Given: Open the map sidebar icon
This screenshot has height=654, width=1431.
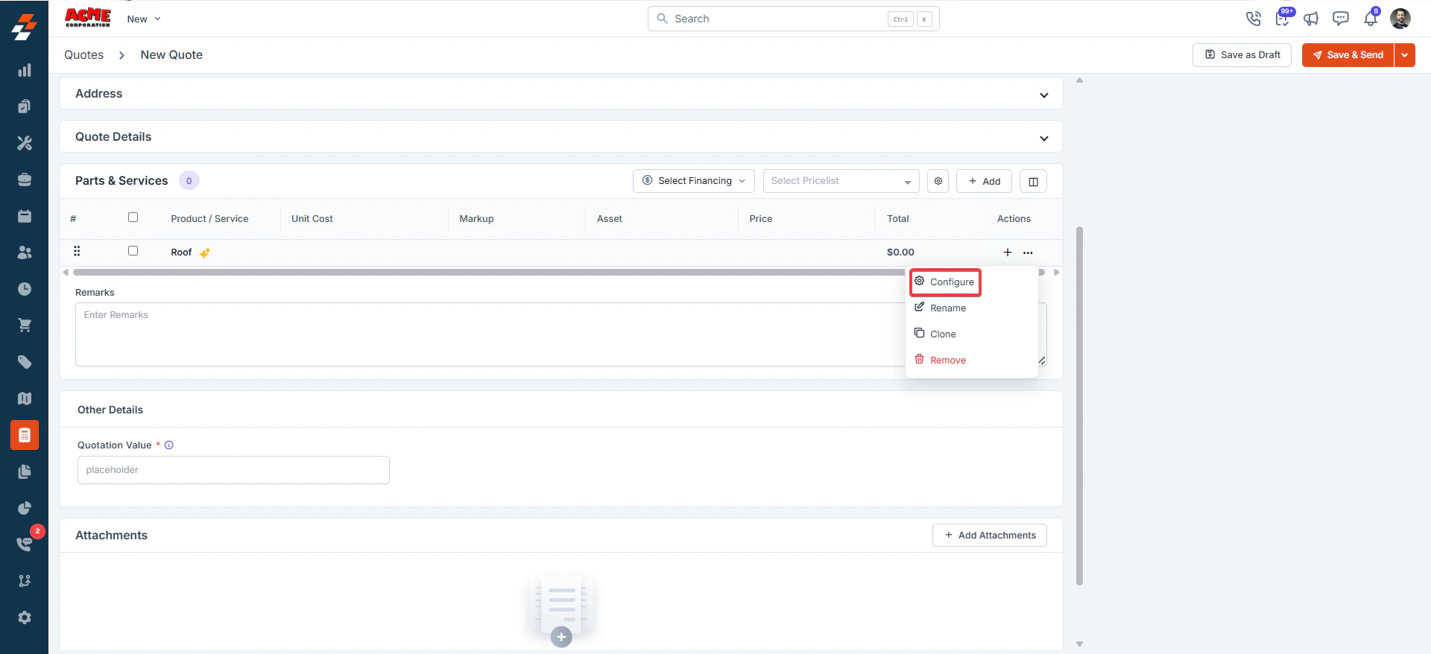Looking at the screenshot, I should 25,399.
